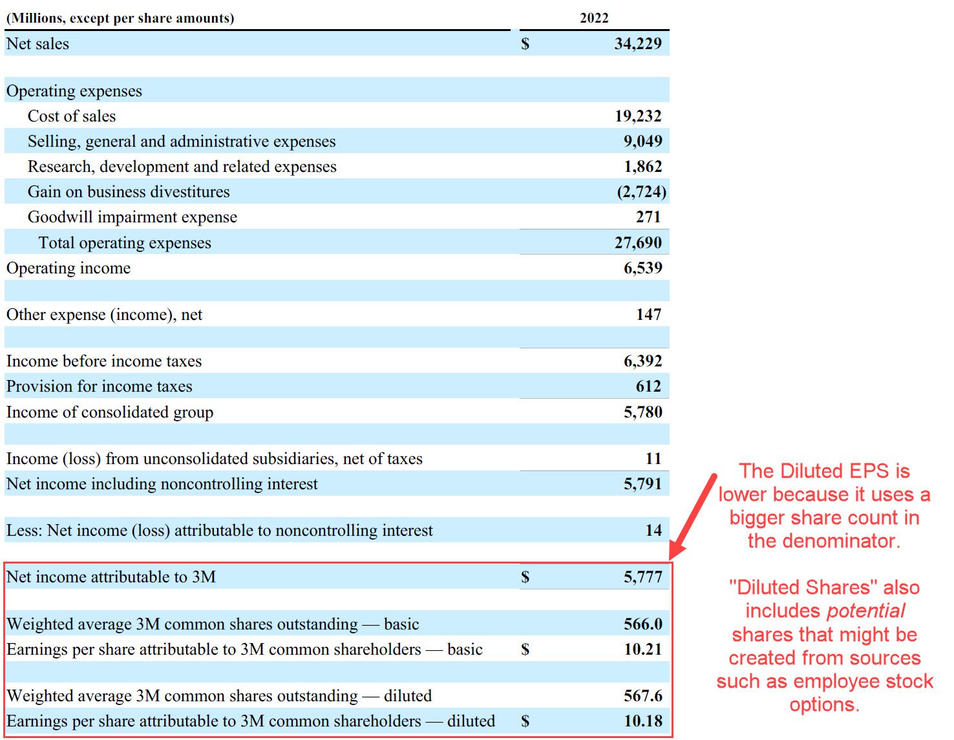Select the Research, development and related expenses label
The width and height of the screenshot is (954, 740).
pyautogui.click(x=182, y=167)
